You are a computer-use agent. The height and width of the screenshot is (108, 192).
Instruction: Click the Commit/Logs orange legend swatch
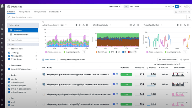click(97, 52)
